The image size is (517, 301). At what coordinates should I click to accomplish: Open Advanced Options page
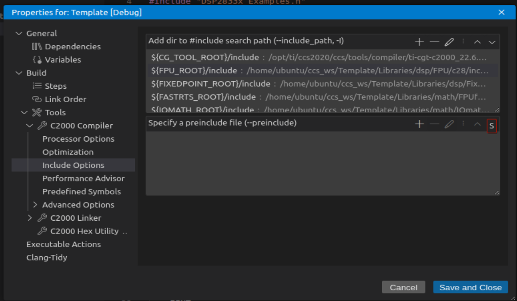[78, 205]
